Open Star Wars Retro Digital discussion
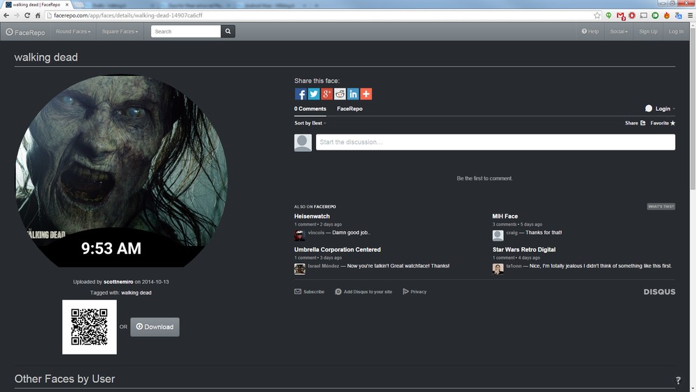The width and height of the screenshot is (696, 392). [x=524, y=249]
